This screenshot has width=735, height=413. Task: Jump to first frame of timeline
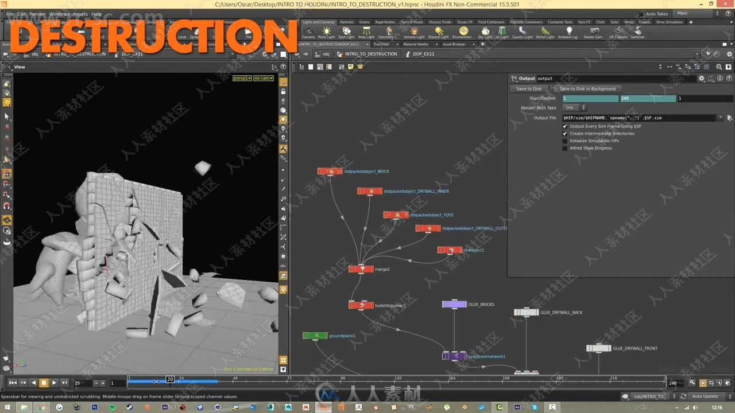click(x=13, y=383)
